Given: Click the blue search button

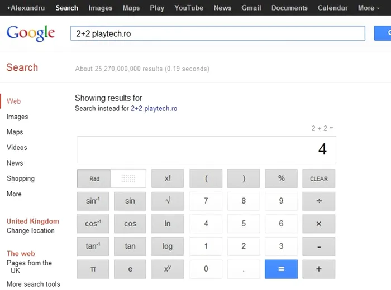Looking at the screenshot, I should pos(383,33).
